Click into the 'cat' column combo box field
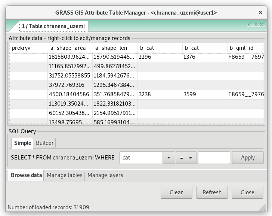The image size is (272, 216). [141, 158]
